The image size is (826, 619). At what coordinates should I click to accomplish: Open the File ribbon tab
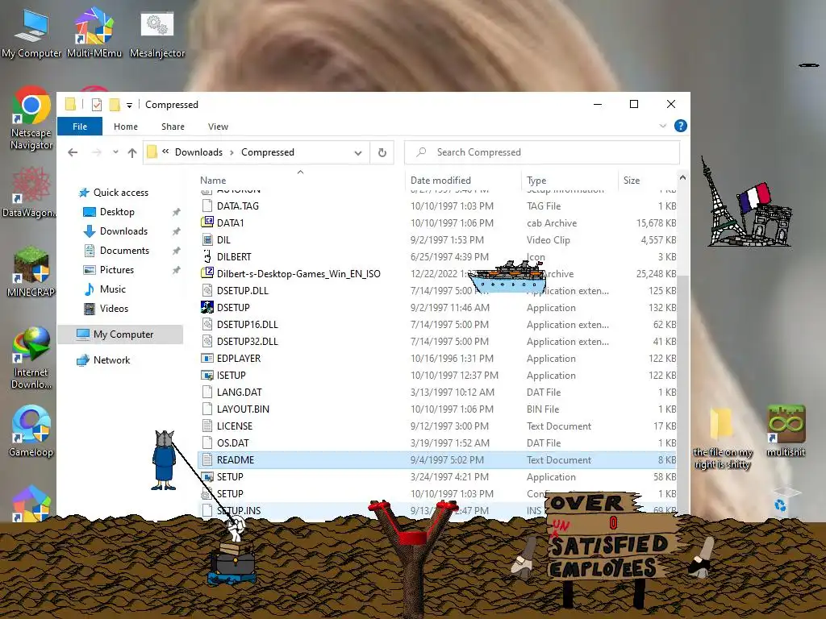click(x=80, y=127)
